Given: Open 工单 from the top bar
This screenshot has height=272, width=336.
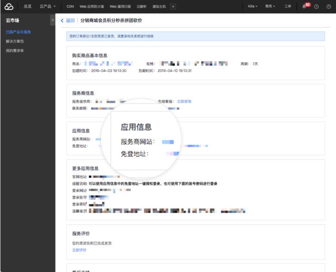Looking at the screenshot, I should tap(288, 6).
